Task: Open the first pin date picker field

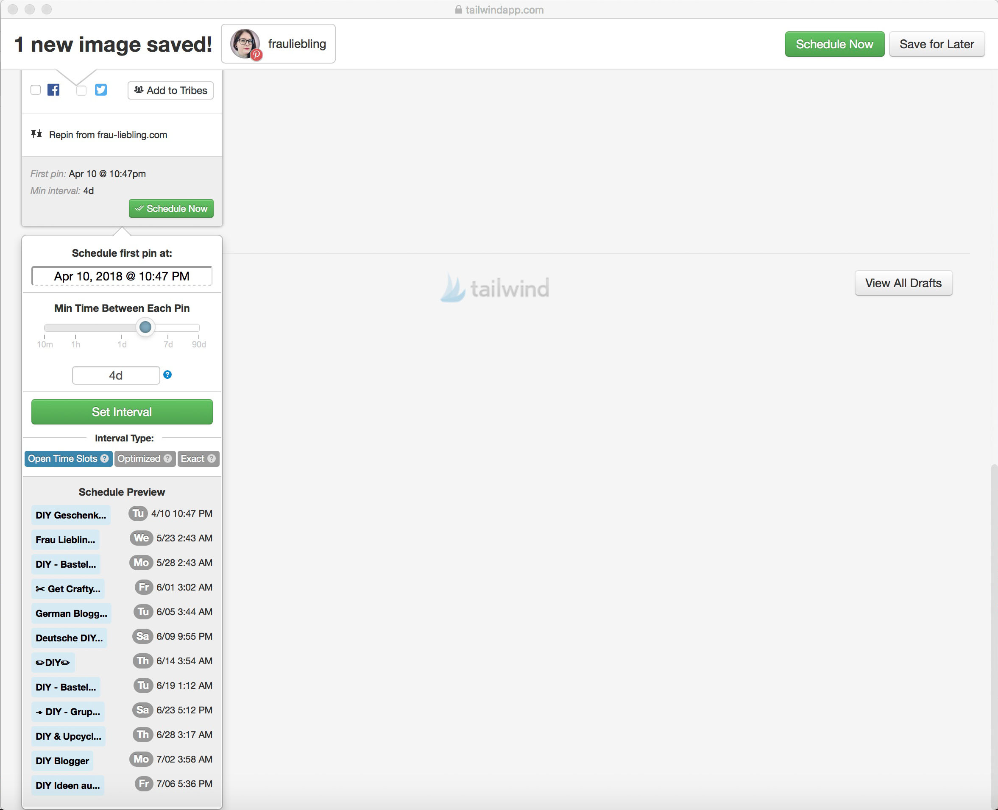Action: (121, 276)
